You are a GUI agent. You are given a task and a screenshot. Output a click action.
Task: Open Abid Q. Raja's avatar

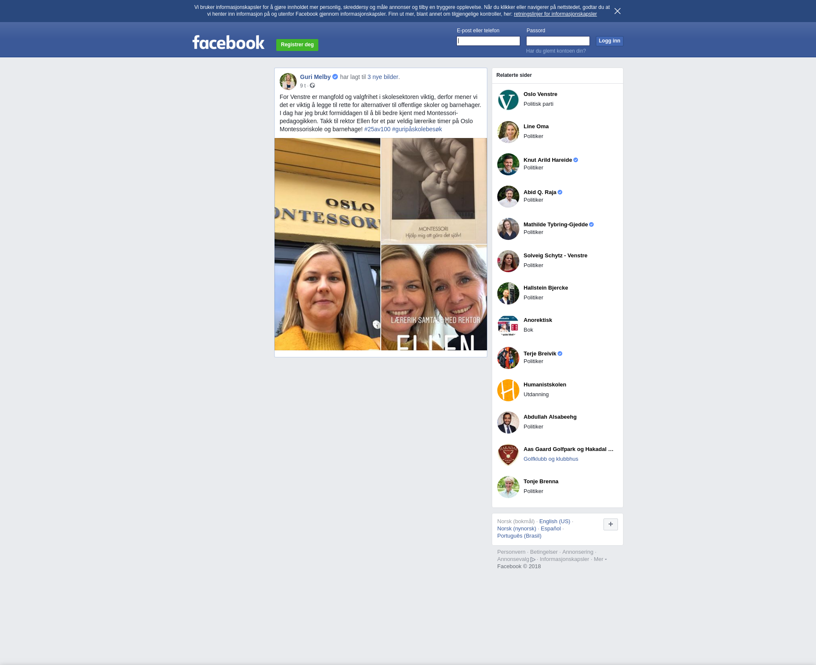coord(508,197)
